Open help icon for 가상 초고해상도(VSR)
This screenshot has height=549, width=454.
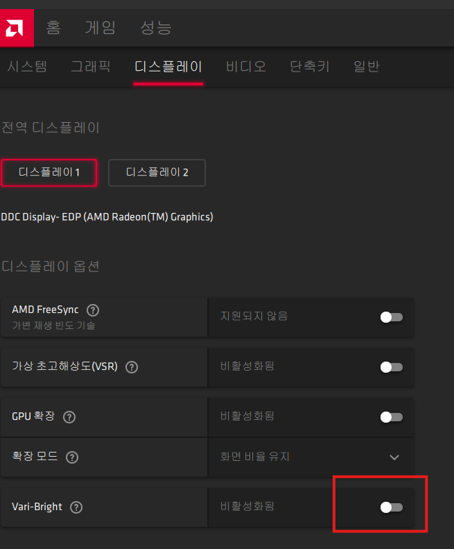point(132,367)
